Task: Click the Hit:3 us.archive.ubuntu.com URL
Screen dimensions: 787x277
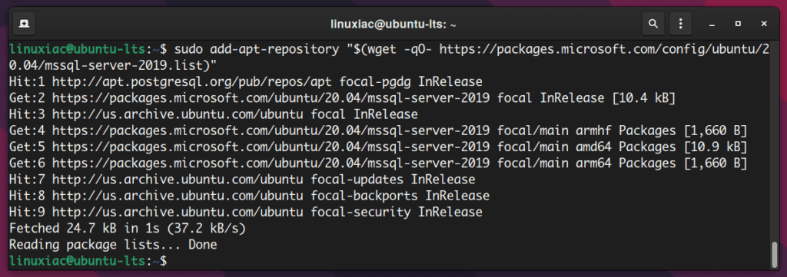Action: tap(178, 114)
